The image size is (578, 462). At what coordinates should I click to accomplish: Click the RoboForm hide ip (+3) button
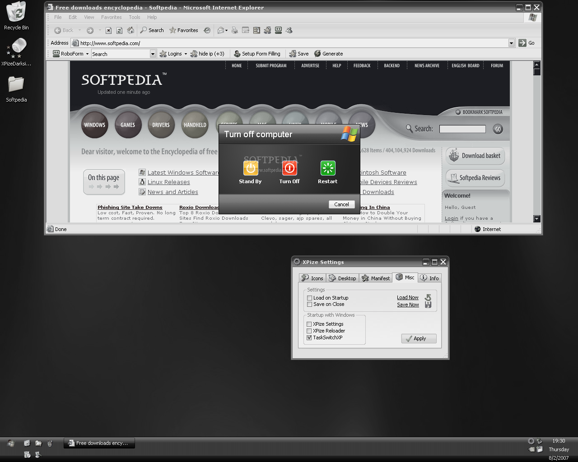(207, 54)
